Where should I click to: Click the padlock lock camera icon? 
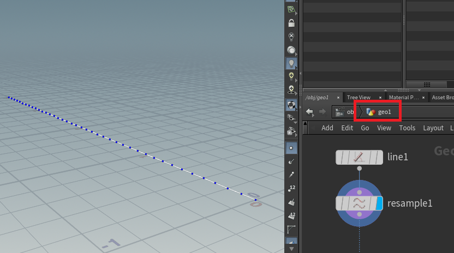(x=291, y=23)
